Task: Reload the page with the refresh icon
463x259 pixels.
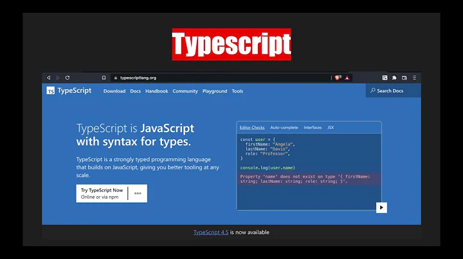Action: [x=68, y=78]
